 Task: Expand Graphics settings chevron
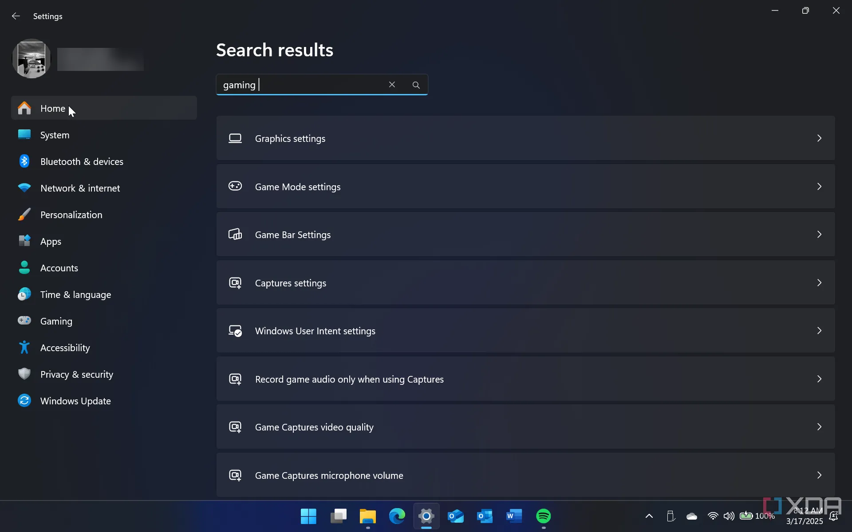pyautogui.click(x=819, y=138)
